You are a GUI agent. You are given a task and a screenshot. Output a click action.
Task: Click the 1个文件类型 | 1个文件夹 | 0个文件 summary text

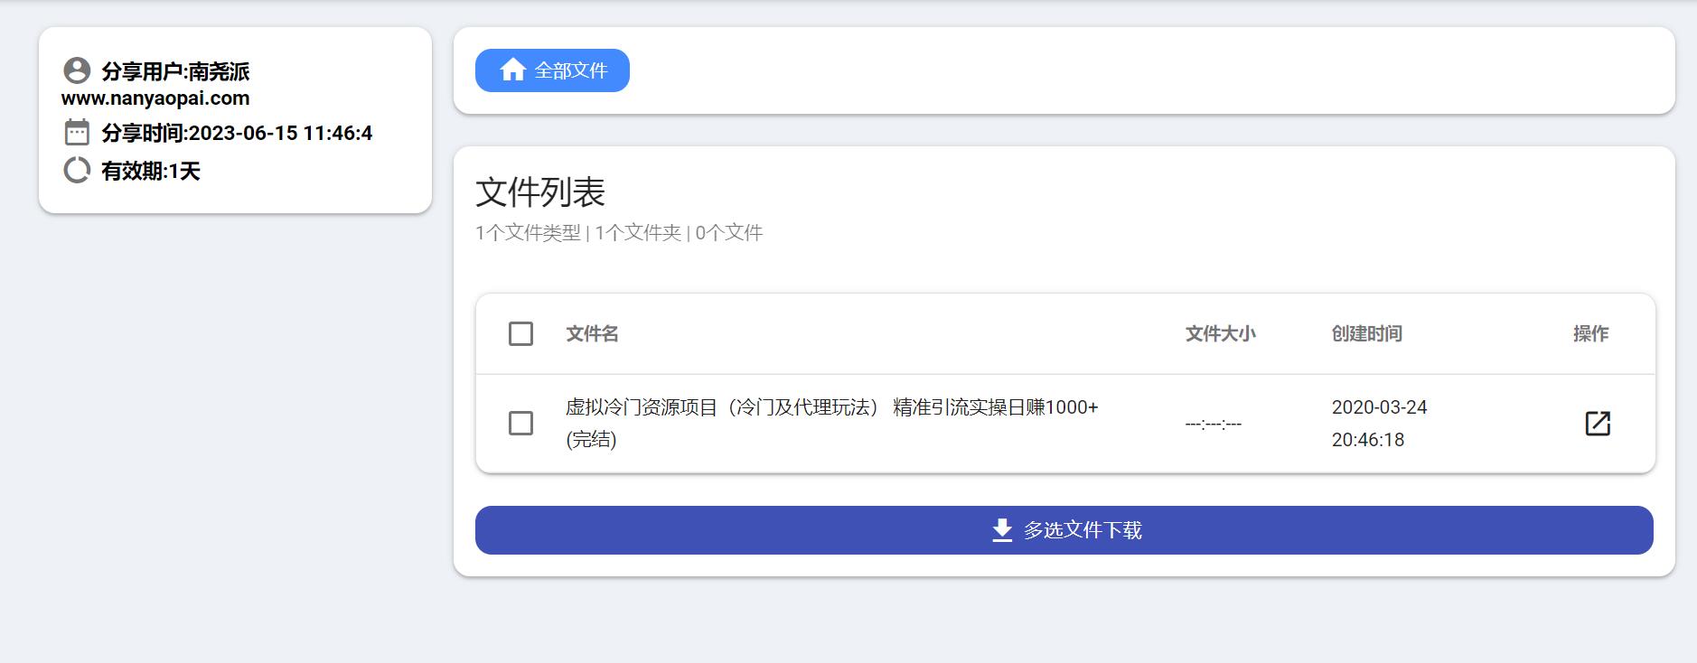click(x=619, y=233)
